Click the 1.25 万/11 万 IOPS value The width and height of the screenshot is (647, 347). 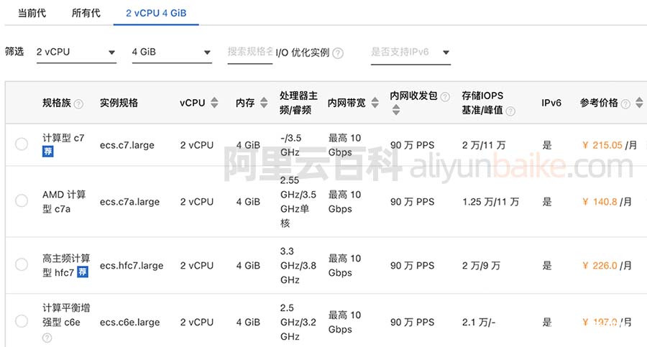tap(490, 202)
